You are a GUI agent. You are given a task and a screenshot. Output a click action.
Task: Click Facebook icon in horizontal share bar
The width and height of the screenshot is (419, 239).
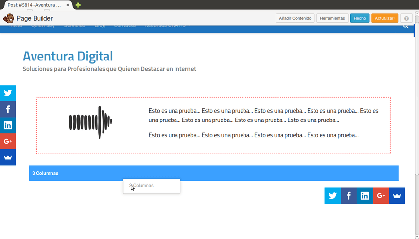point(349,196)
